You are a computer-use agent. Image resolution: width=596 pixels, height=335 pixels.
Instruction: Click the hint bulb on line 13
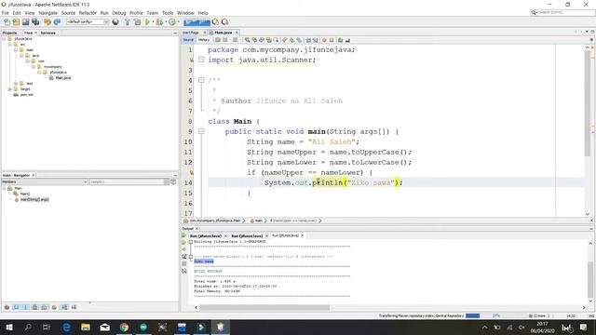tap(191, 172)
